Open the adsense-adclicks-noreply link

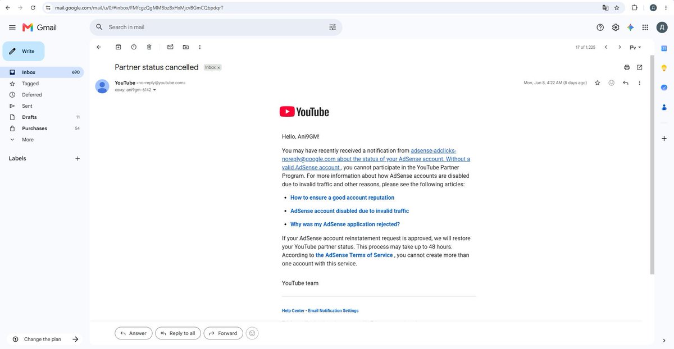[x=376, y=159]
